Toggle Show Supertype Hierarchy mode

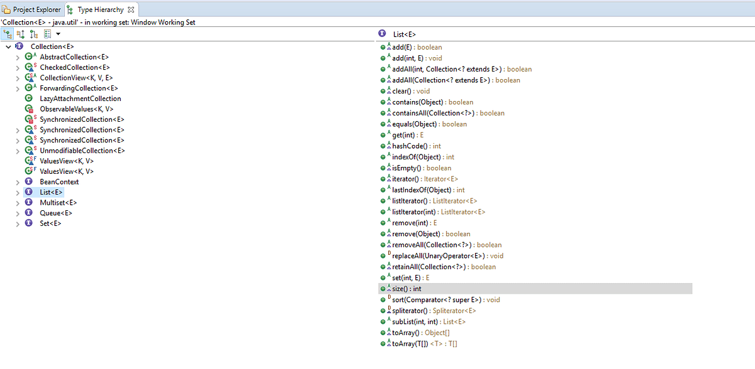[x=20, y=33]
